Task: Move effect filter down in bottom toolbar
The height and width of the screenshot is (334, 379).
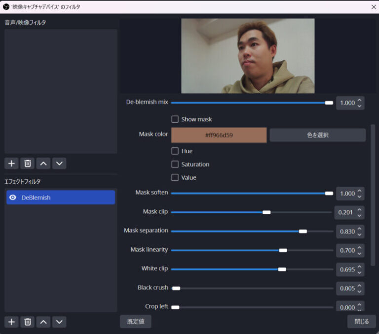Action: click(59, 322)
